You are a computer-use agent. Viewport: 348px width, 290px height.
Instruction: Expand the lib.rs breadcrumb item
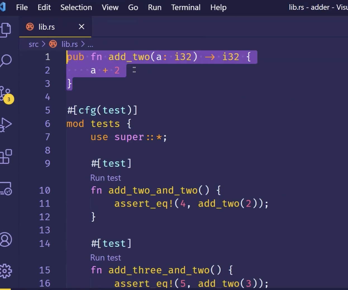(x=69, y=44)
